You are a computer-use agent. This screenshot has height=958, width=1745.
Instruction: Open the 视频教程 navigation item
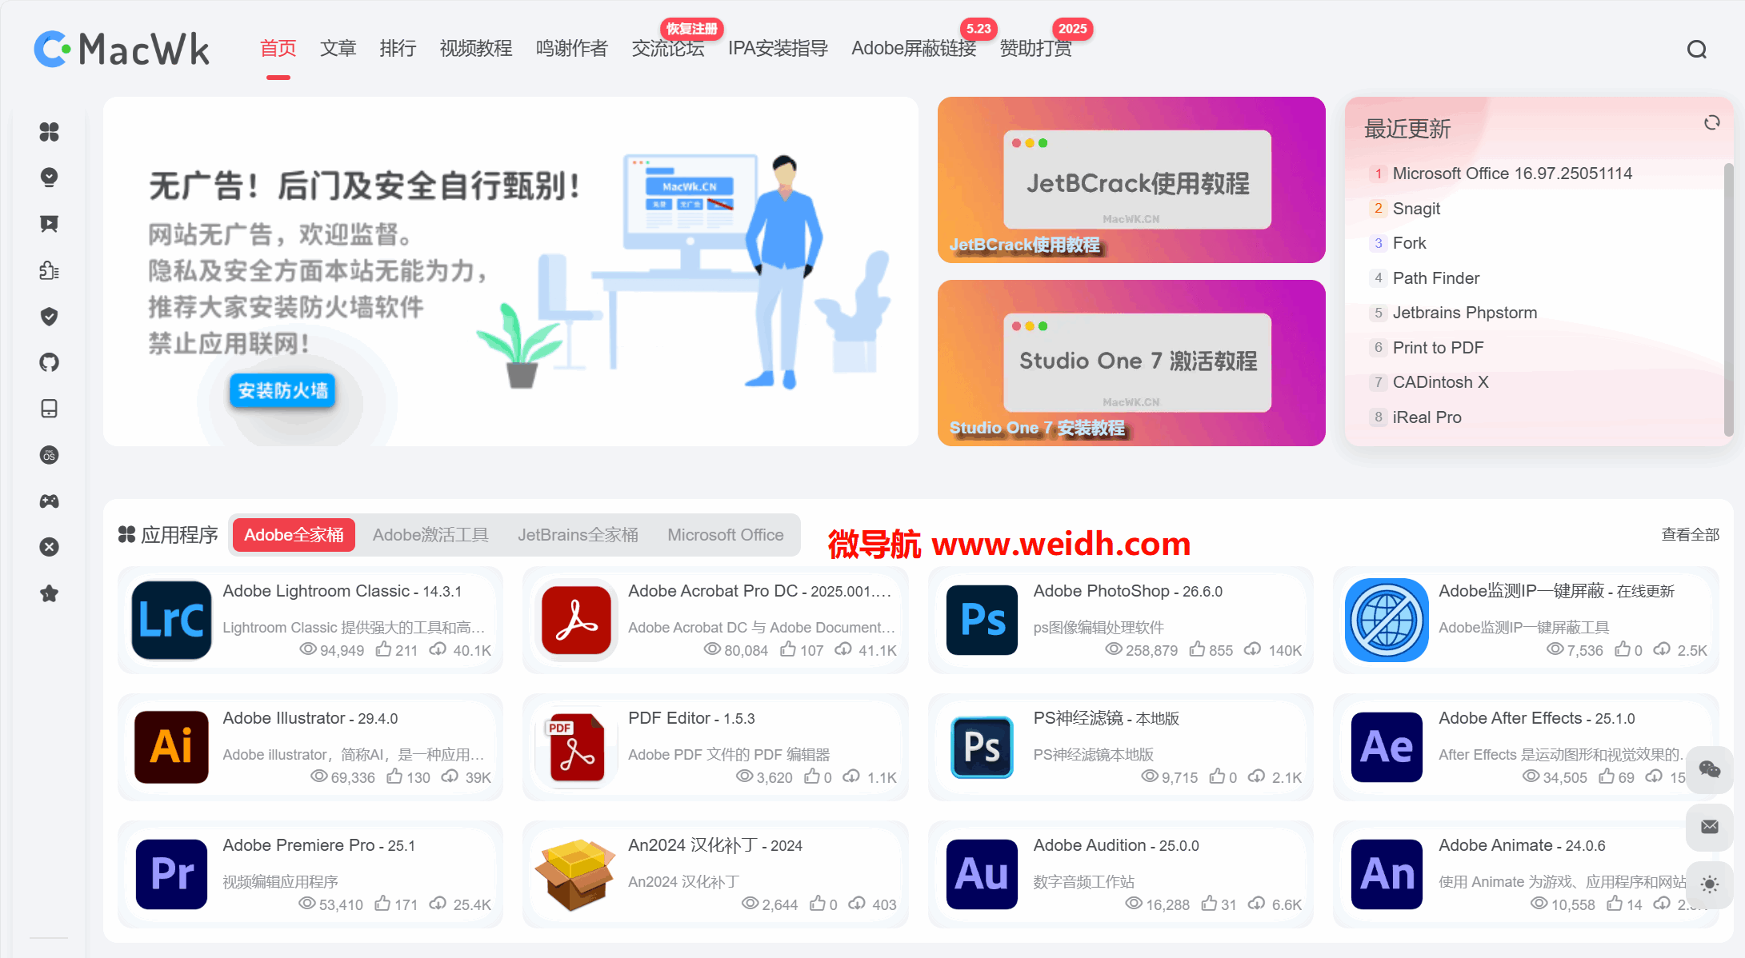click(x=475, y=49)
